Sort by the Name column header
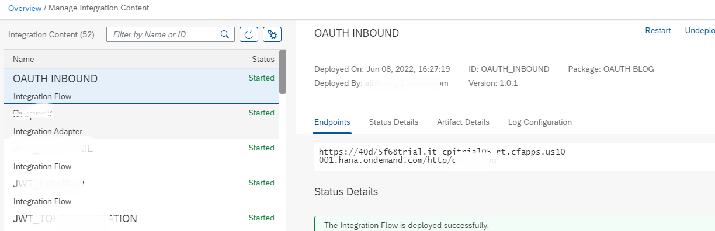The height and width of the screenshot is (231, 715). tap(23, 59)
